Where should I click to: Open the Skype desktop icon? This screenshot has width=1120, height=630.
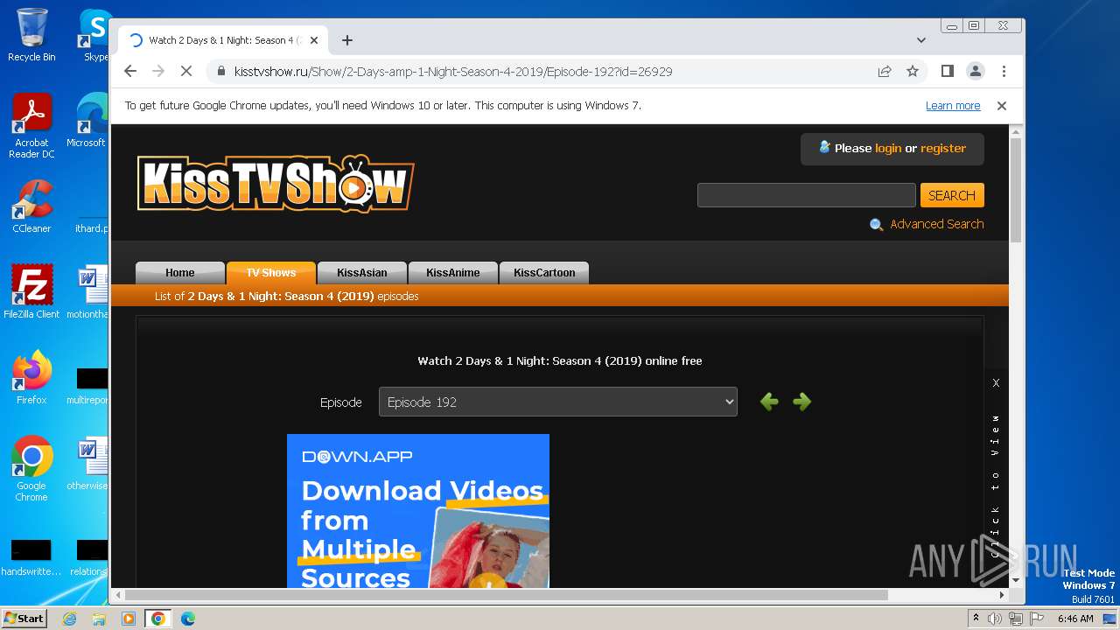click(94, 35)
